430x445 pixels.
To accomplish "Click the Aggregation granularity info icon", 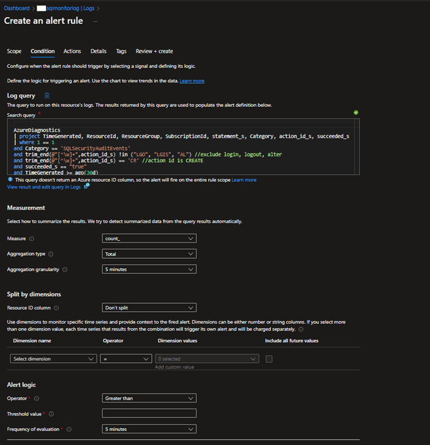I will point(65,270).
